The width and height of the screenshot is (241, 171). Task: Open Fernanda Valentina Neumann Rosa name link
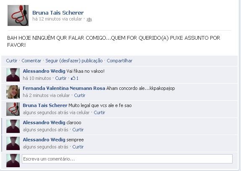coord(64,88)
